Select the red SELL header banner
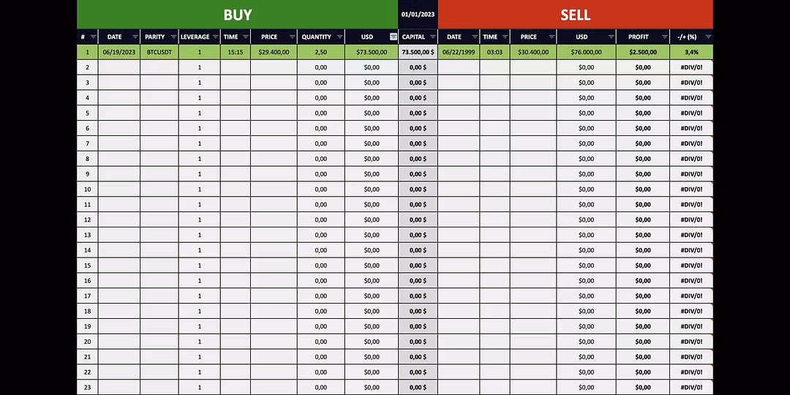 [x=575, y=15]
